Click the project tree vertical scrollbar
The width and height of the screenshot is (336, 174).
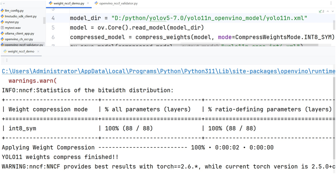point(45,20)
